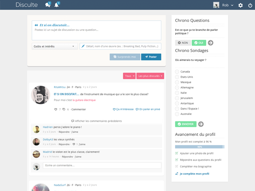Open the notifications bell icon
Screen dimensions: 255x191
[57, 5]
